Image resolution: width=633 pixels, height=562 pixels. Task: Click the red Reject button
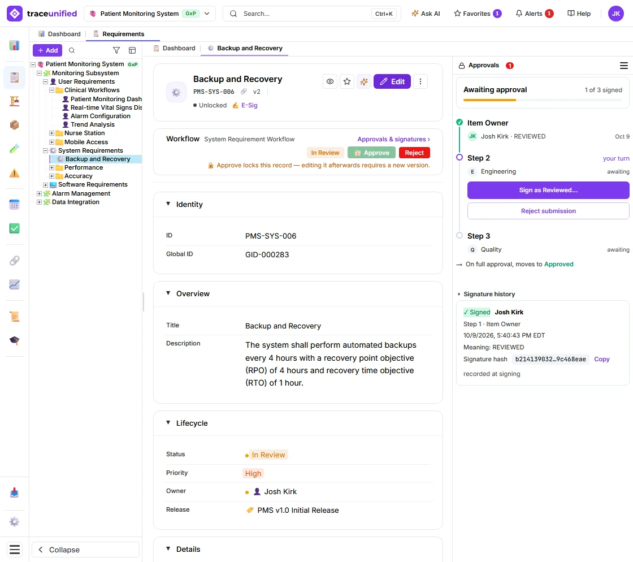pos(414,153)
